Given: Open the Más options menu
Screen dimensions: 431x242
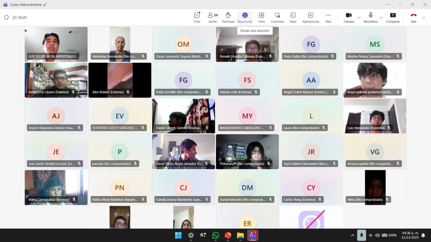Looking at the screenshot, I should [328, 17].
